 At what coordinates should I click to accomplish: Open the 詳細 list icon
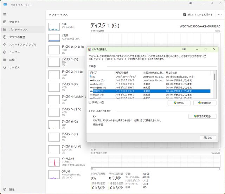[5, 60]
